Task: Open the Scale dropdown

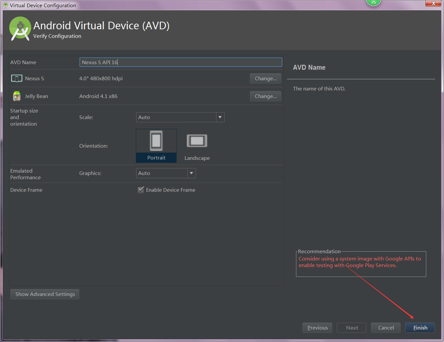Action: 180,117
